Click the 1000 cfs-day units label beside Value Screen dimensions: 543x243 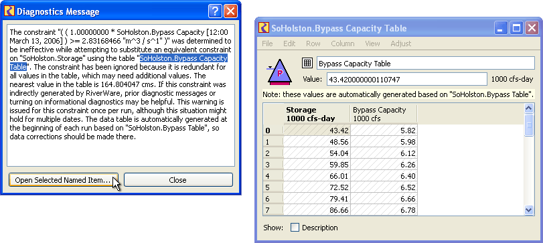(x=512, y=79)
